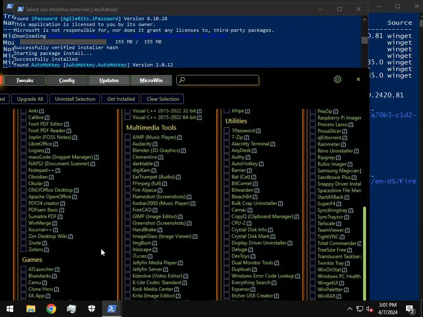The width and height of the screenshot is (423, 317).
Task: Open info (?) link next to iTunes
Action: coord(150,256)
